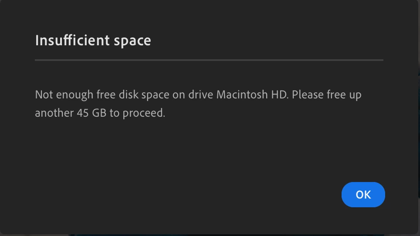Click the word "drive" in the message

click(x=200, y=94)
